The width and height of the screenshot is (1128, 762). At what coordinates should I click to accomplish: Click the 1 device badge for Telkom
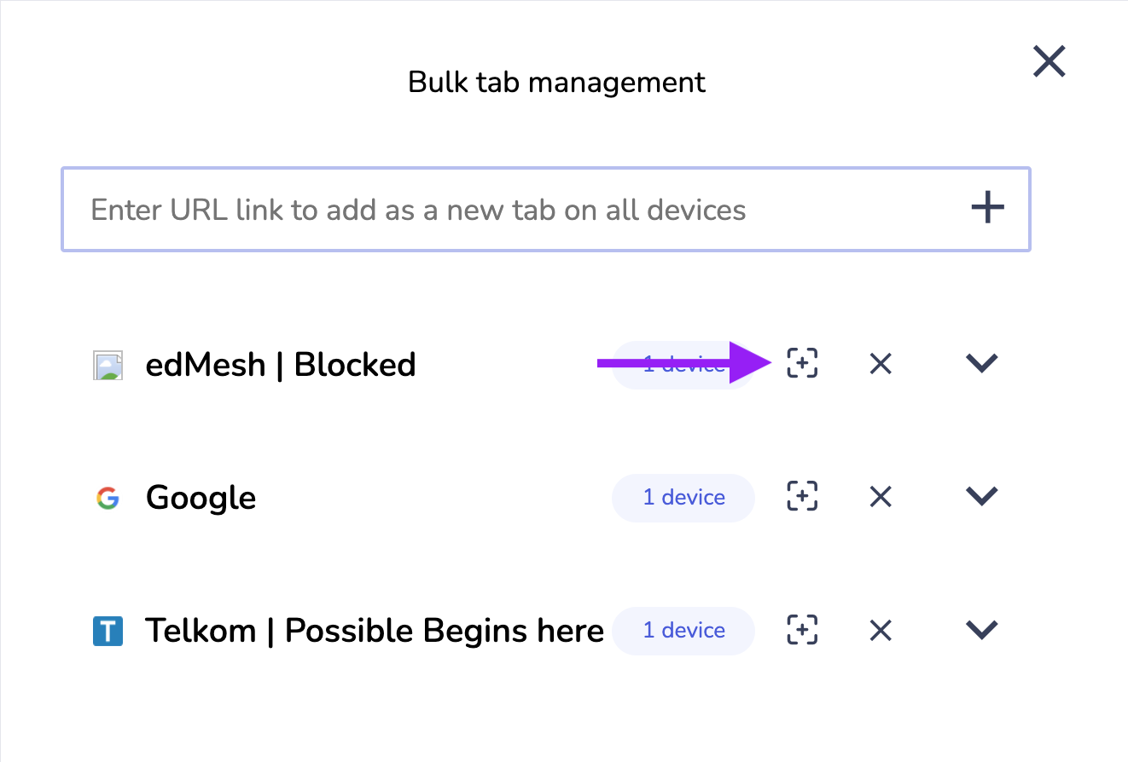(x=683, y=630)
